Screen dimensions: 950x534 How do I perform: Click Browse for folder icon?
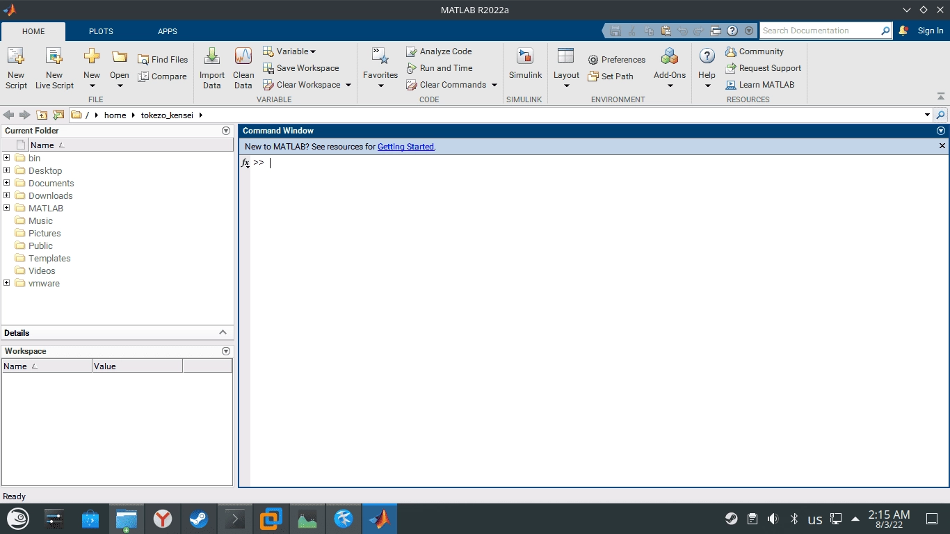[x=58, y=115]
